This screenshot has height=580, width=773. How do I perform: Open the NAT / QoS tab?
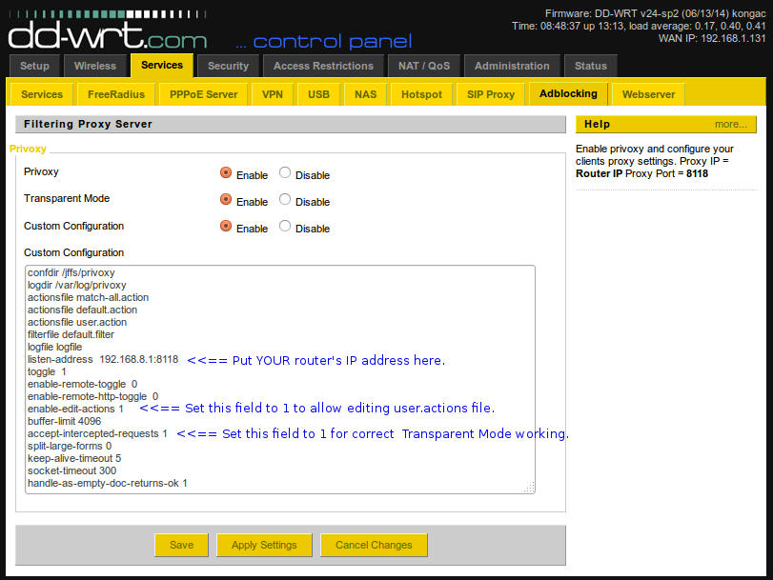tap(424, 66)
